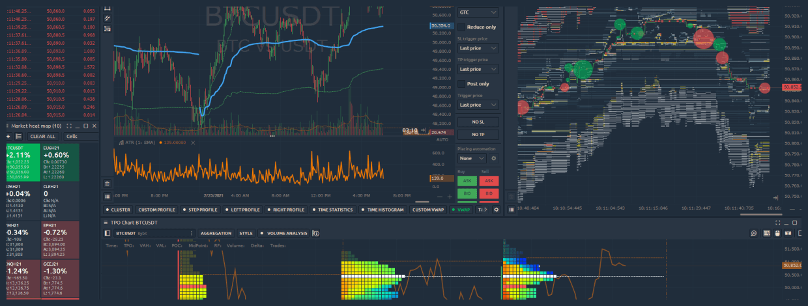Screen dimensions: 808x306
Task: Click the TPO Chart table/grid view icon
Action: point(767,232)
